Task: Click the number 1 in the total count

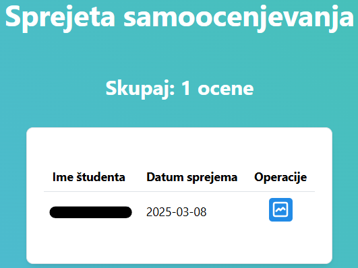Action: pyautogui.click(x=186, y=88)
